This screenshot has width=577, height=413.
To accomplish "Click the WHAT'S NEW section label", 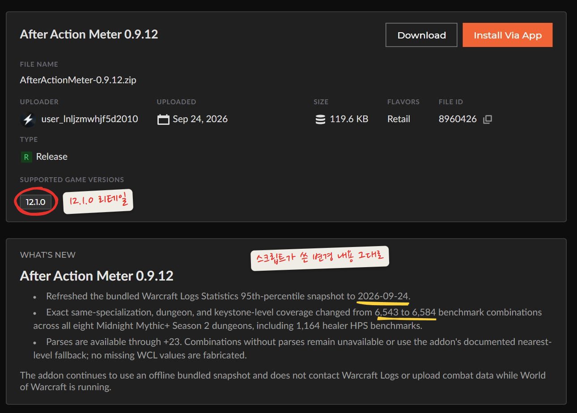I will click(48, 255).
